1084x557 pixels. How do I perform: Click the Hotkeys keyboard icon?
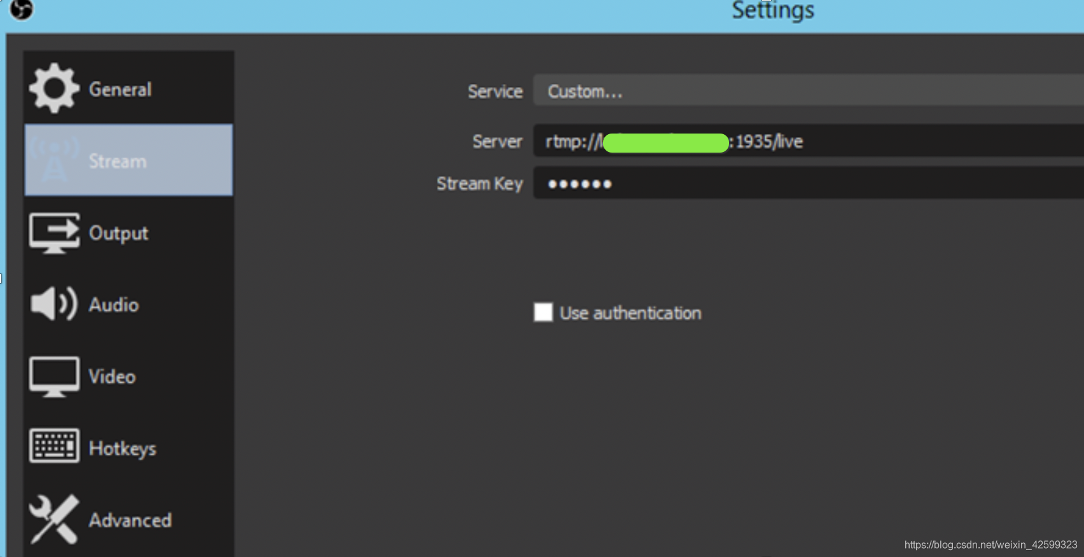(x=54, y=446)
